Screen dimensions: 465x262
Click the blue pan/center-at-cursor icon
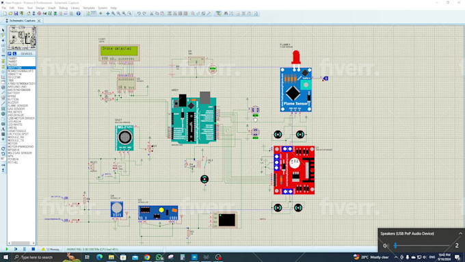108,14
